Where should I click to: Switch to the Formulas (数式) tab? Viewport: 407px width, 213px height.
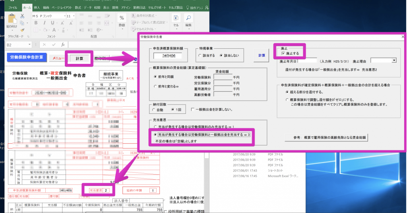click(x=78, y=8)
